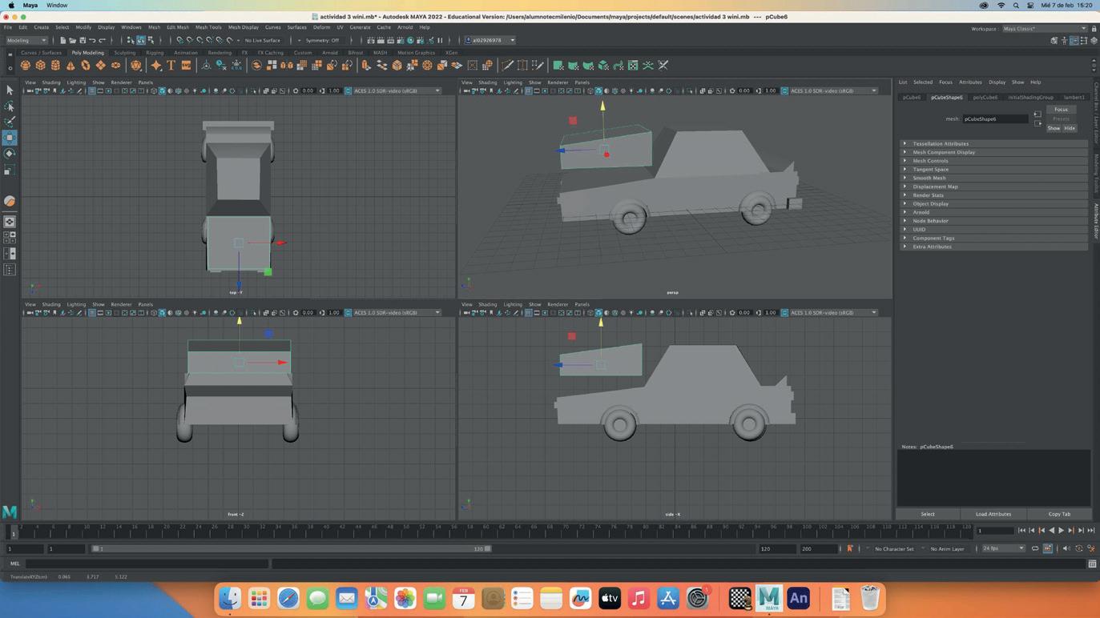The height and width of the screenshot is (618, 1100).
Task: Expand the Render Stats section
Action: tap(928, 195)
